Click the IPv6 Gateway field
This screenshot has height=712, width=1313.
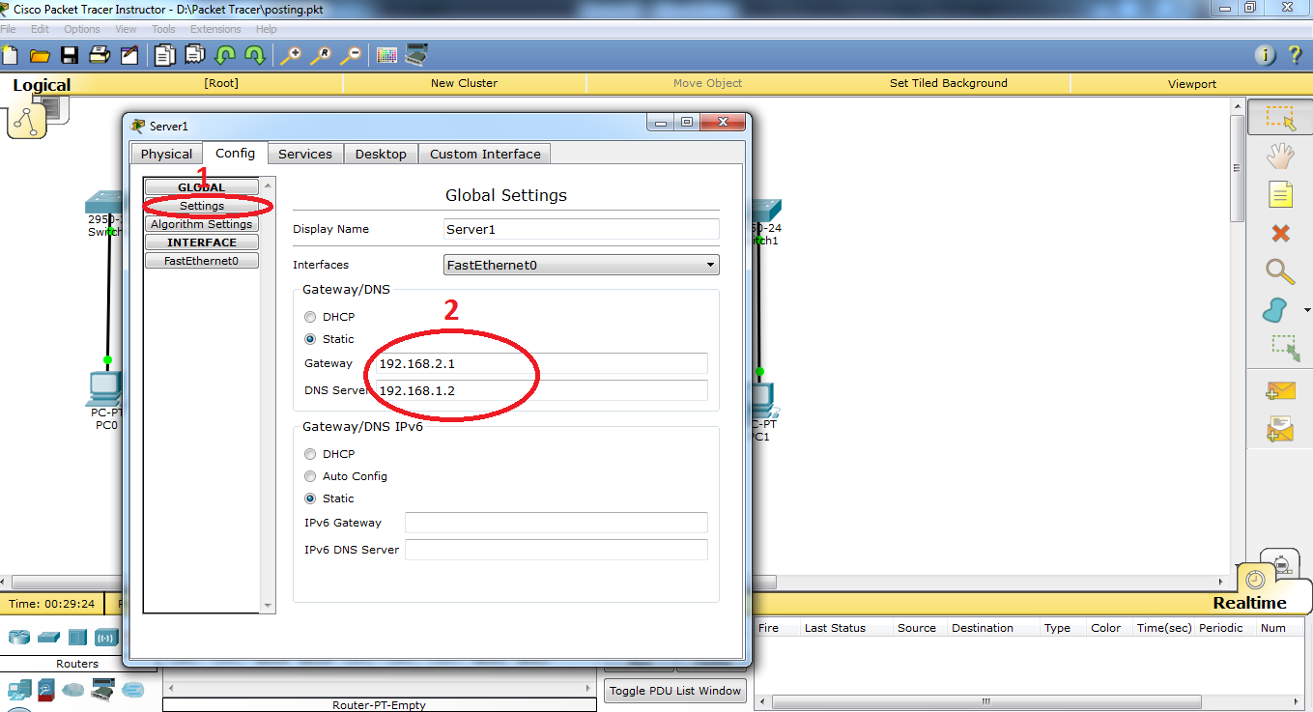(557, 523)
